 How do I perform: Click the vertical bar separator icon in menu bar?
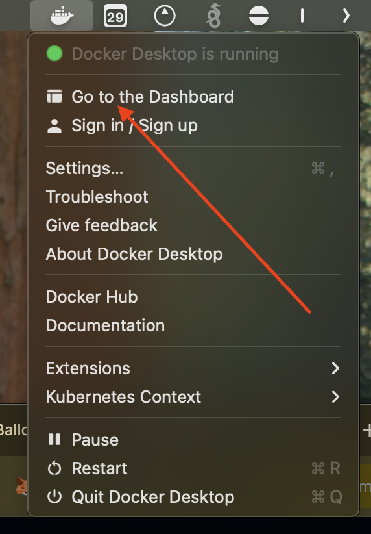click(x=302, y=16)
